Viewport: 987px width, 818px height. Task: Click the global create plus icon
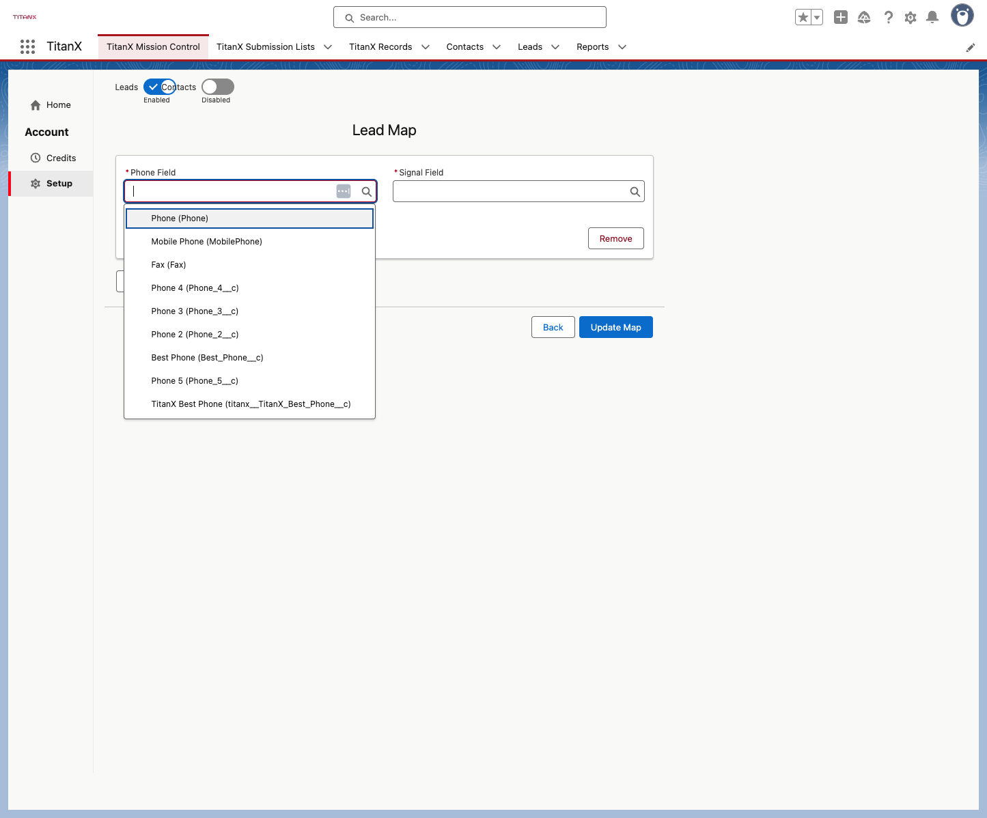[841, 18]
